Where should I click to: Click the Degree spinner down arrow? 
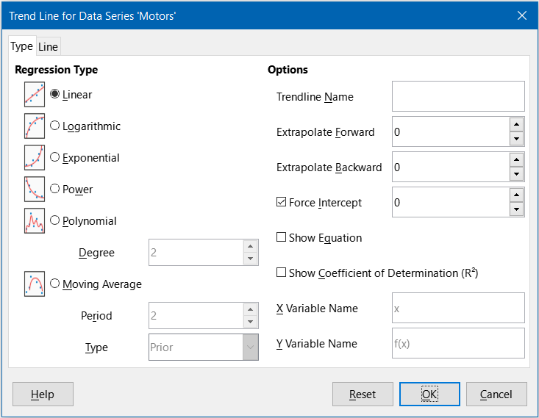click(x=250, y=259)
